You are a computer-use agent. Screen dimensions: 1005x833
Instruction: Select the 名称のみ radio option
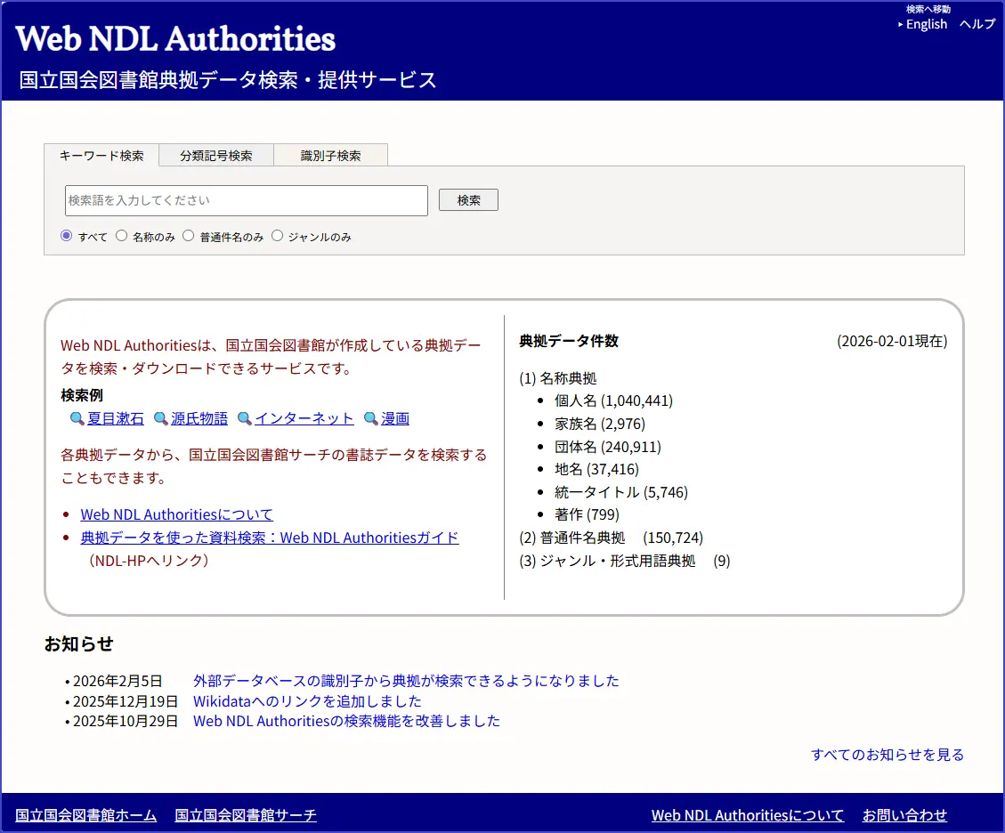[x=122, y=236]
